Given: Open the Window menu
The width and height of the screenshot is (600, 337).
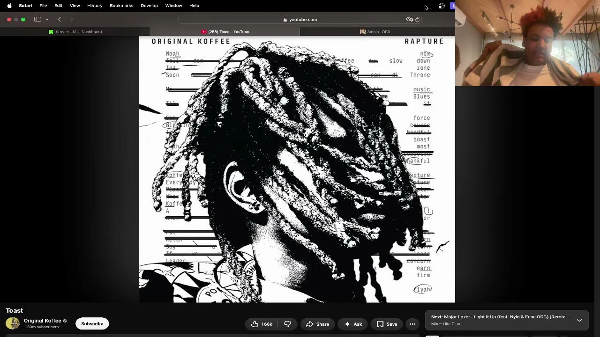Looking at the screenshot, I should pyautogui.click(x=173, y=6).
